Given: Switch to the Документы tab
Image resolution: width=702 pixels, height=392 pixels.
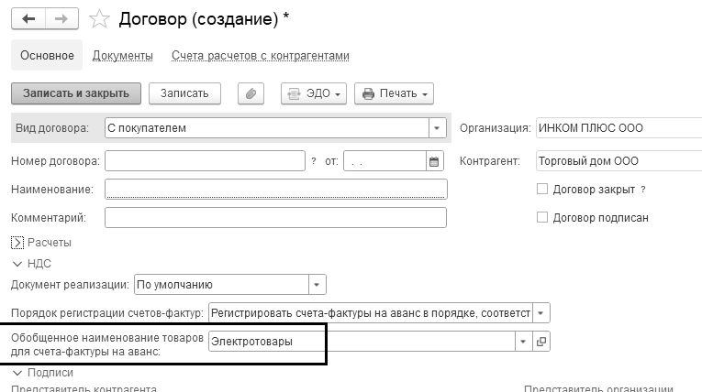Looking at the screenshot, I should coord(123,56).
